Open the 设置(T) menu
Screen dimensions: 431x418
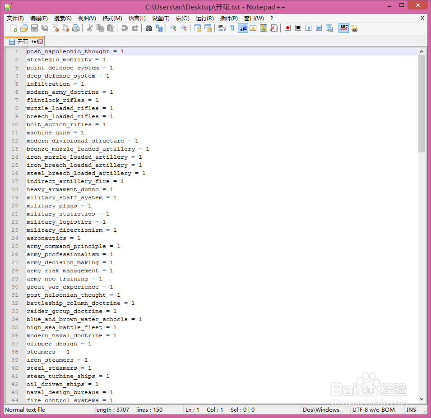[161, 18]
